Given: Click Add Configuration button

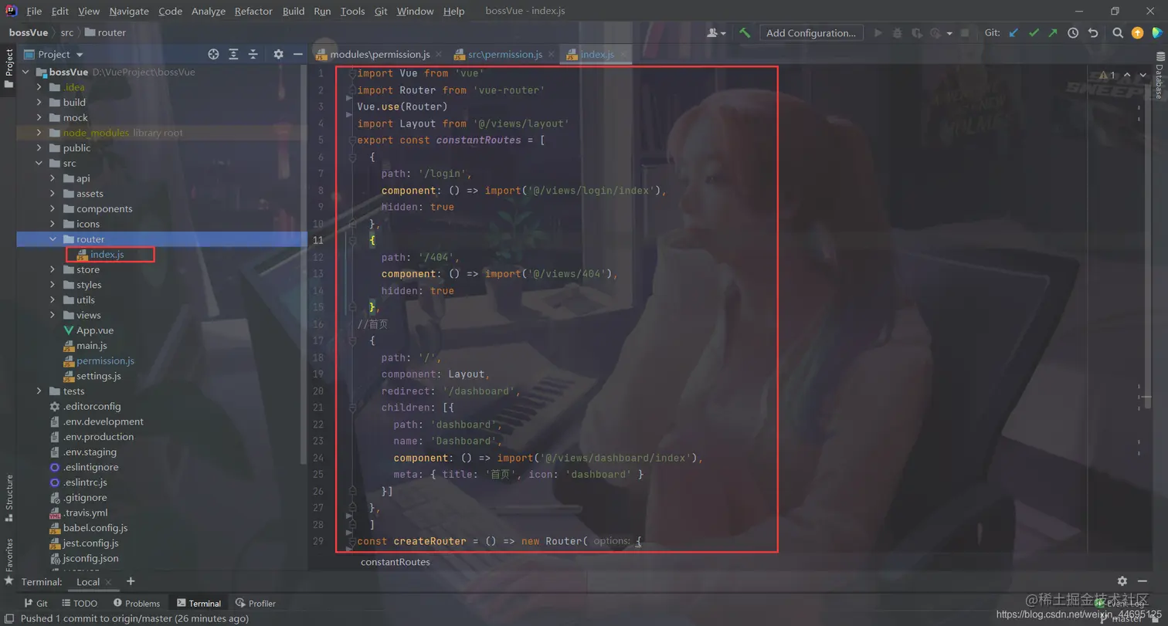Looking at the screenshot, I should pos(811,33).
